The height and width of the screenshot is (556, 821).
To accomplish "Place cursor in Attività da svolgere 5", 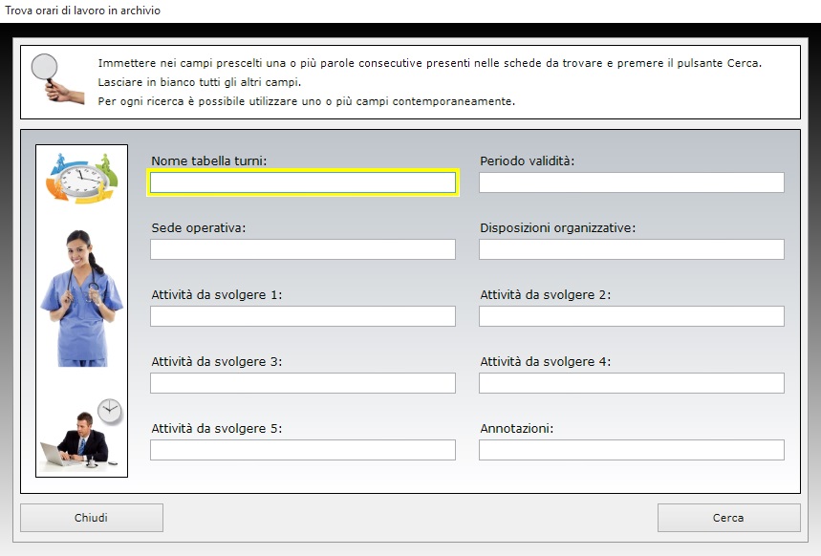I will pyautogui.click(x=303, y=450).
